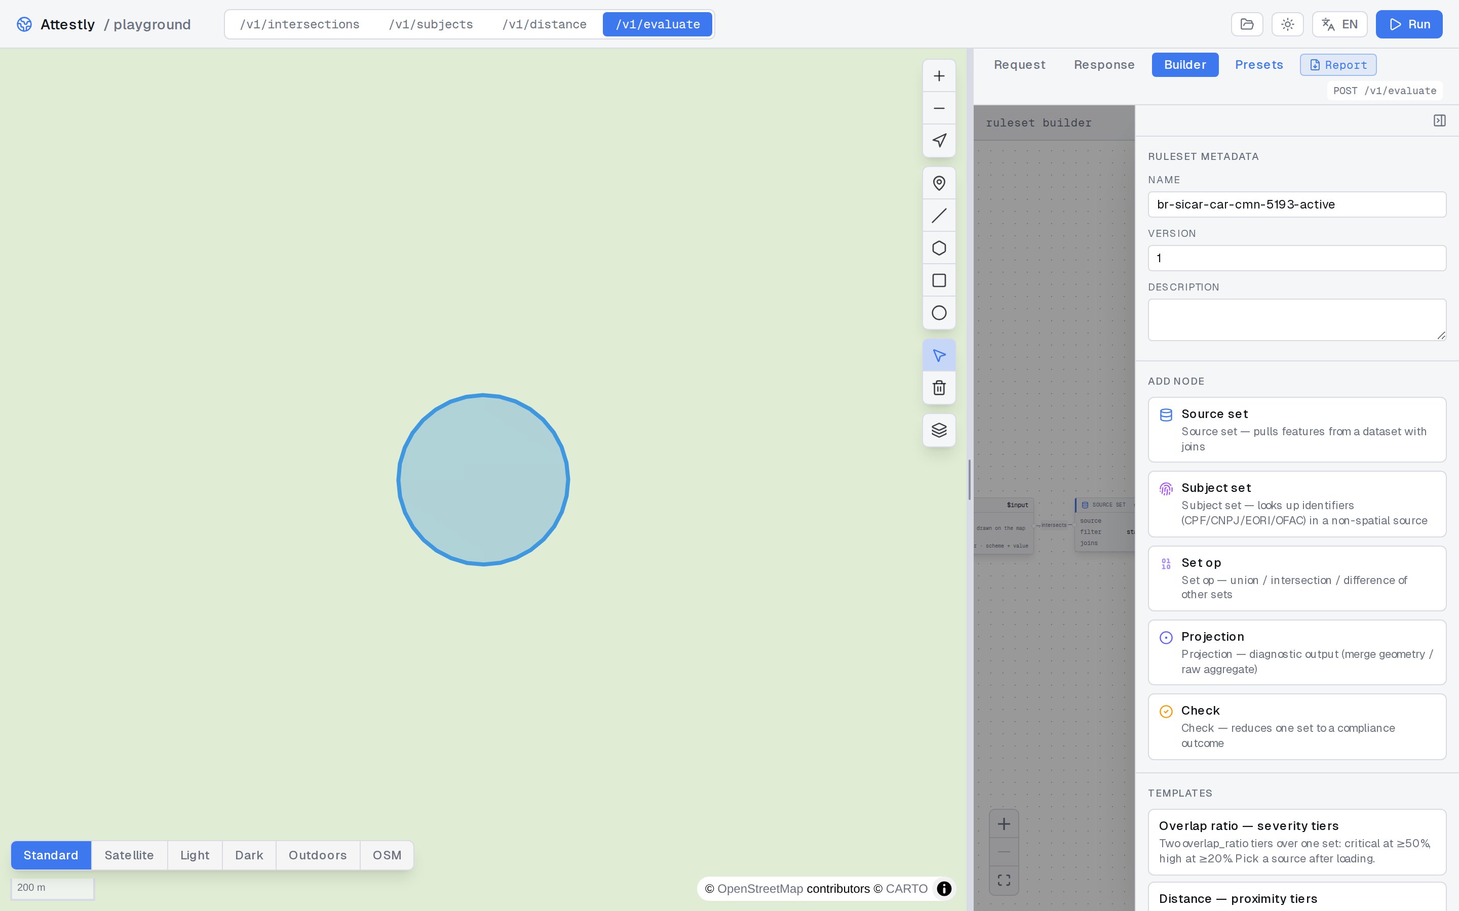1459x911 pixels.
Task: Select the /v1/evaluate endpoint tab
Action: pos(657,24)
